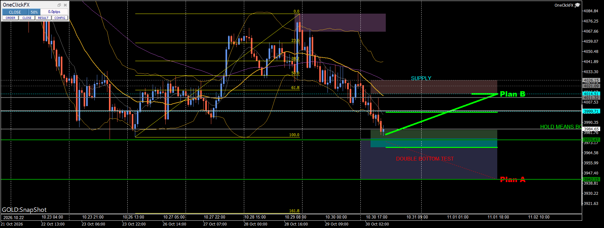Click the OneClickFX label at top right
Viewport: 604px width, 228px height.
[564, 5]
